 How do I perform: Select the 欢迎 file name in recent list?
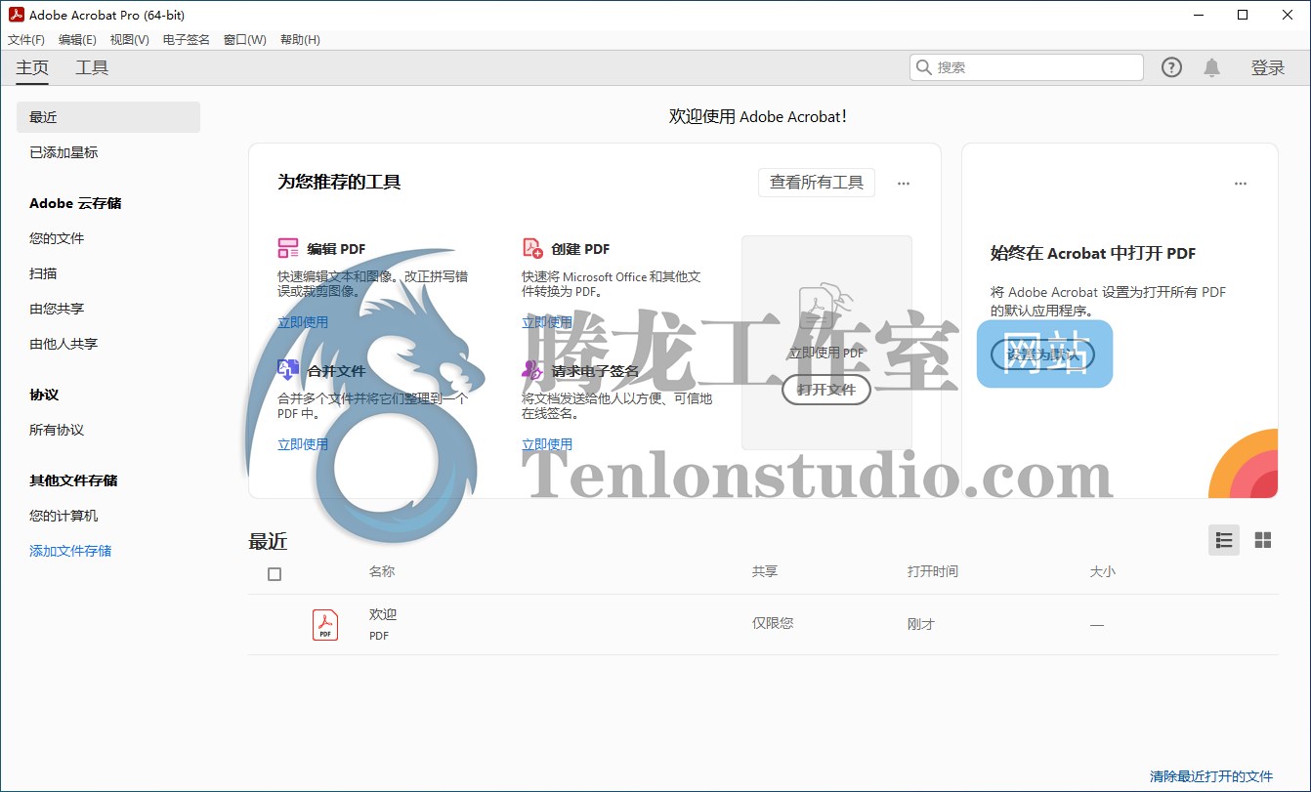pyautogui.click(x=383, y=614)
